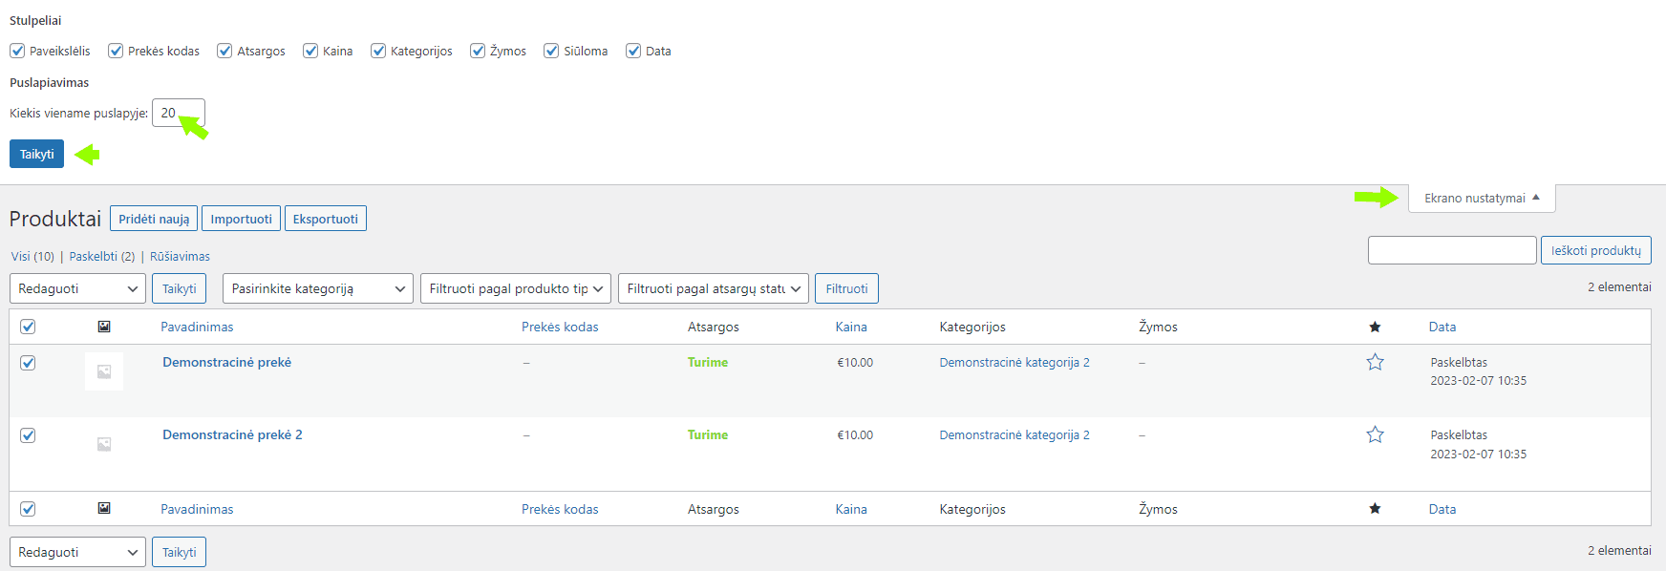Screen dimensions: 1666x571
Task: Click featured star for Demonstracinė prekė
Action: click(1375, 362)
